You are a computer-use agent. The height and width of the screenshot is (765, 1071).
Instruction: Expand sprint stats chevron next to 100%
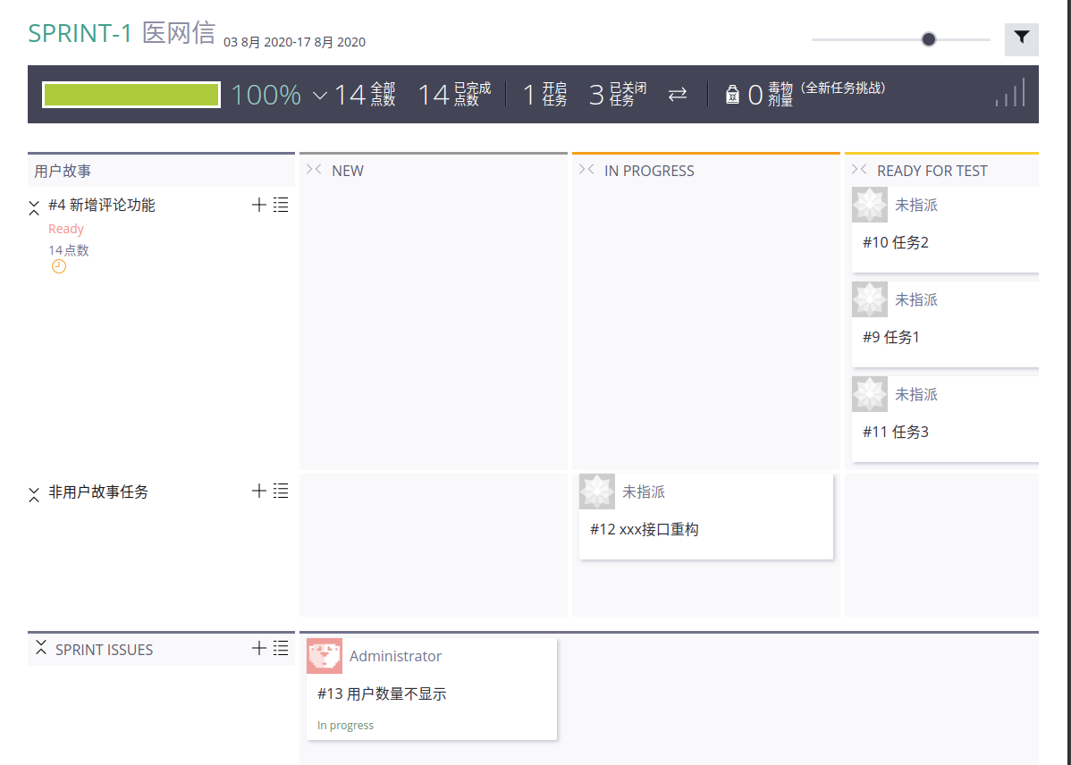320,96
